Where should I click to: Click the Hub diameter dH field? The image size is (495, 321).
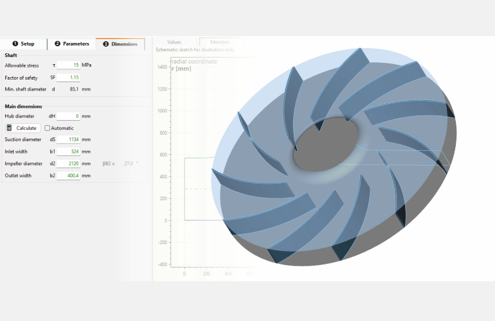pos(68,116)
